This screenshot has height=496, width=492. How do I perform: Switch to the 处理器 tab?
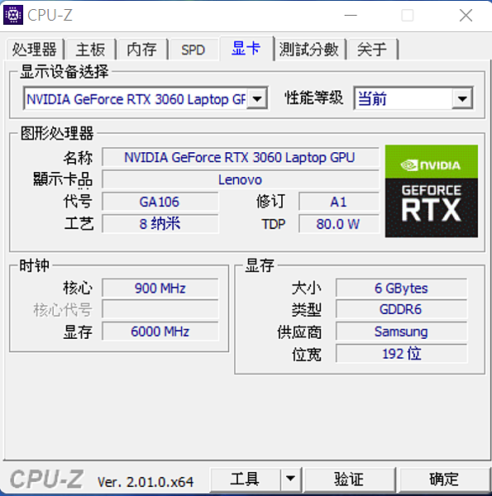[35, 50]
